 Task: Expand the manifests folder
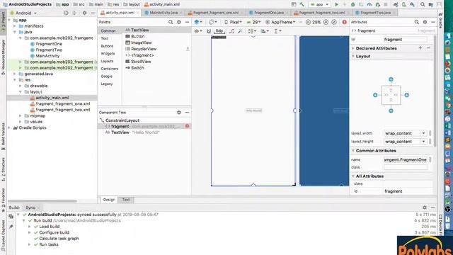click(x=15, y=26)
